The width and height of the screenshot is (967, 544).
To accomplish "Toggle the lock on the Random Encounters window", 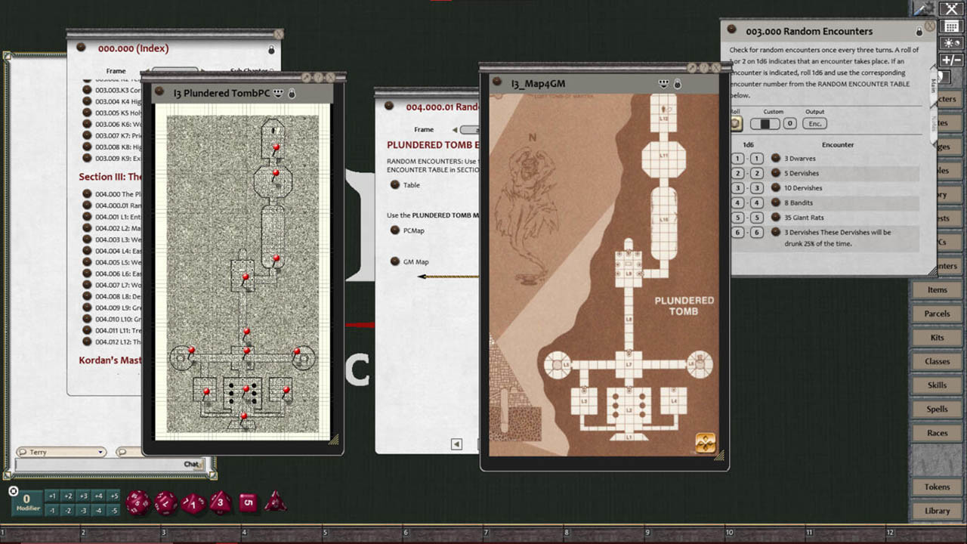I will (919, 31).
